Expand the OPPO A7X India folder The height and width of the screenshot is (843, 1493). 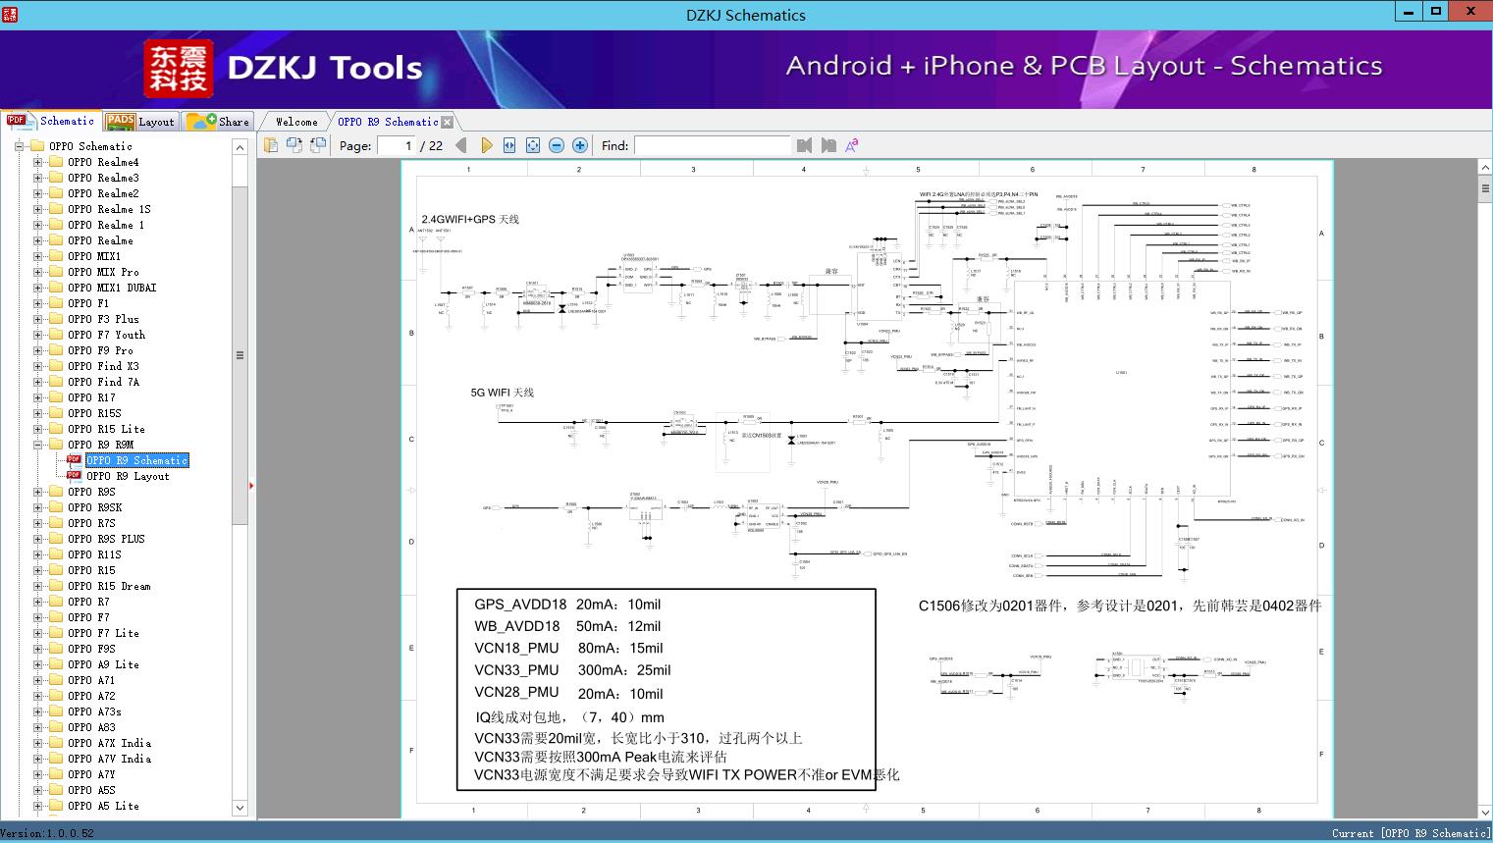37,743
